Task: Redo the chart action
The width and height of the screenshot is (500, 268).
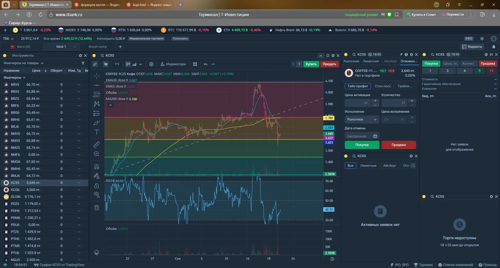Action: click(x=213, y=64)
